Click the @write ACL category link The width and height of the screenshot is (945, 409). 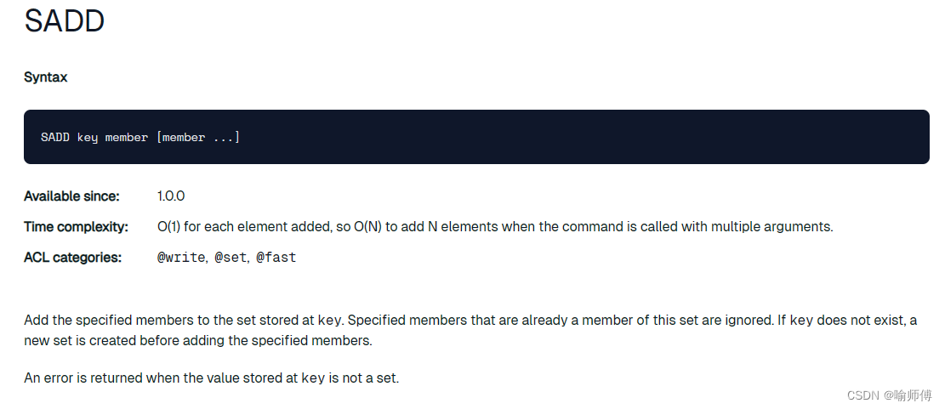coord(181,258)
